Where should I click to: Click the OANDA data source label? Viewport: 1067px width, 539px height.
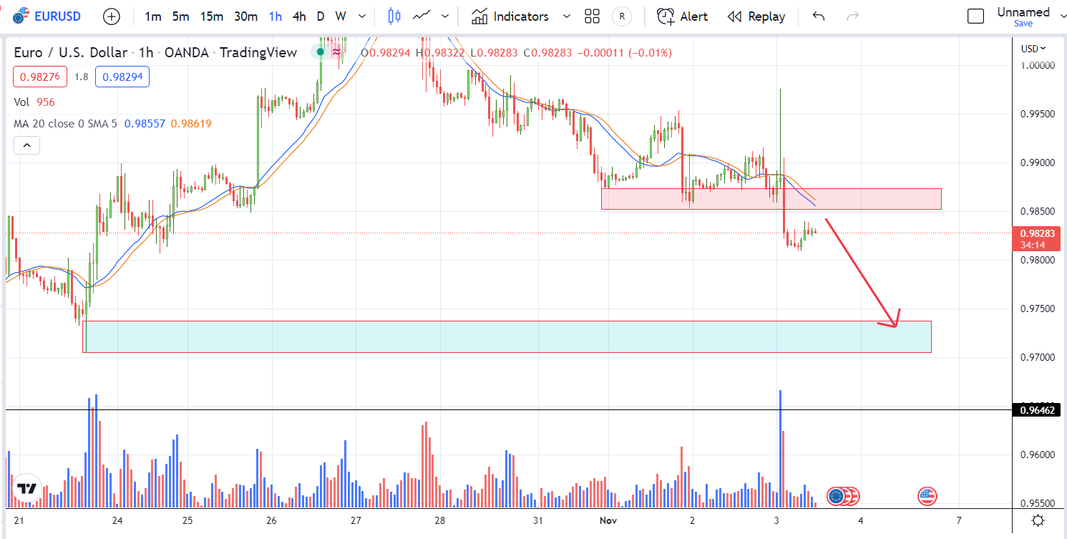186,52
